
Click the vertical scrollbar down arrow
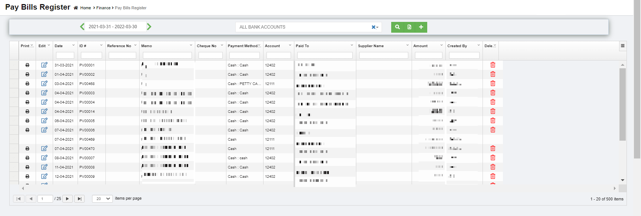coord(622,180)
